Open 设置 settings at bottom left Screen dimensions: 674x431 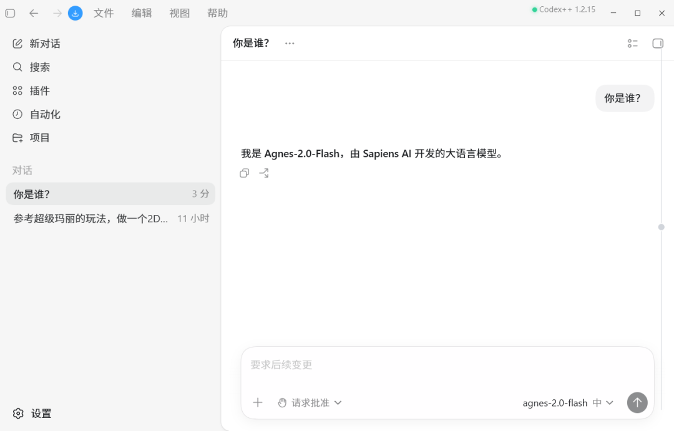click(x=32, y=414)
